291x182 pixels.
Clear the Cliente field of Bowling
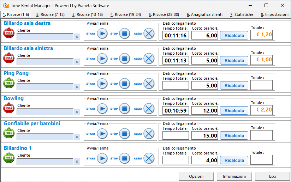[x=77, y=112]
